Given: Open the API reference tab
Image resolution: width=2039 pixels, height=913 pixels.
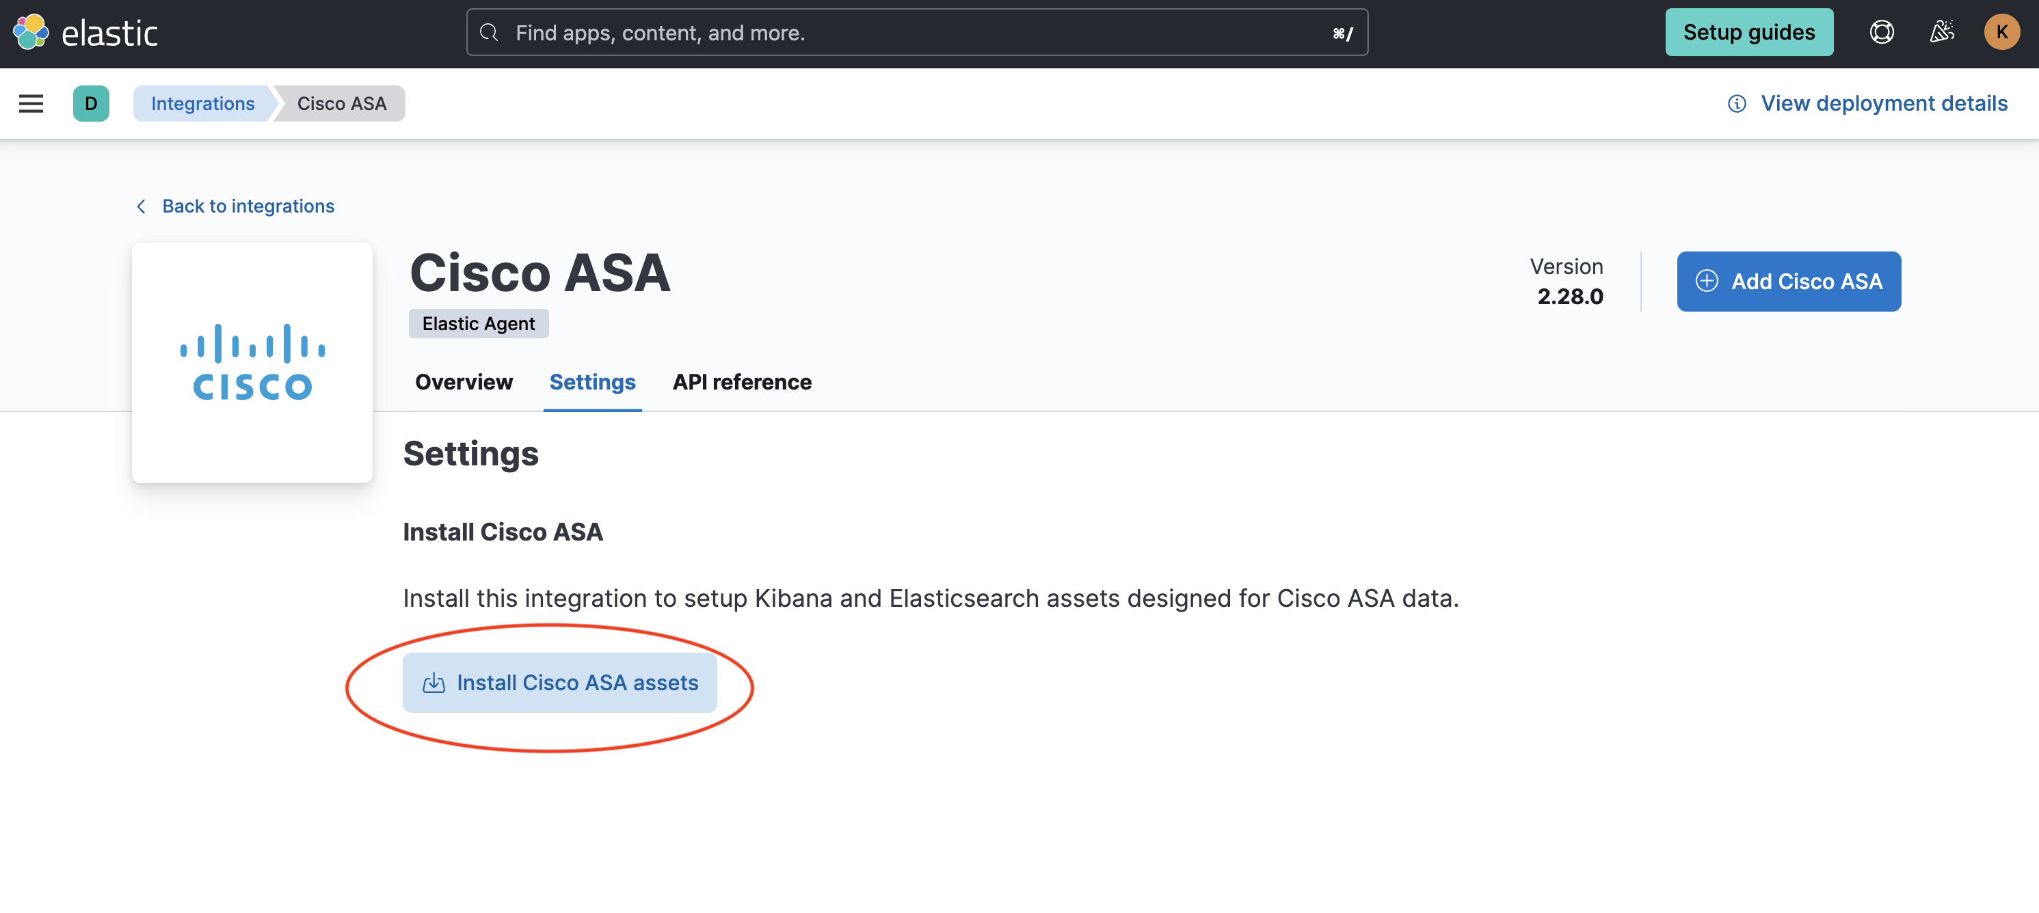Looking at the screenshot, I should tap(742, 382).
